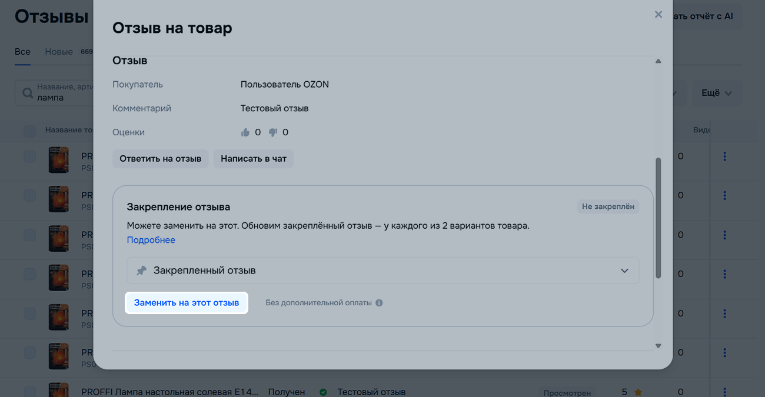Toggle the select-all checkbox in table header
Image resolution: width=765 pixels, height=397 pixels.
click(29, 131)
